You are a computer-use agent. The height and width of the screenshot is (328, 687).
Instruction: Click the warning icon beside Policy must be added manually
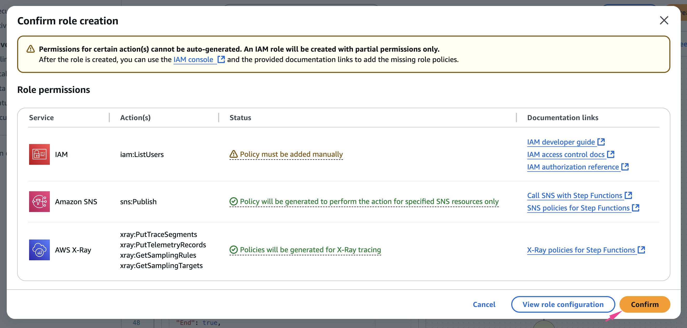(x=233, y=154)
